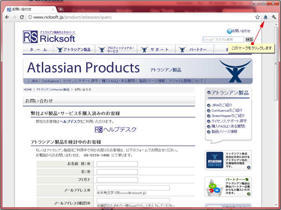Minimize the browser window
The height and width of the screenshot is (210, 281).
click(x=256, y=3)
